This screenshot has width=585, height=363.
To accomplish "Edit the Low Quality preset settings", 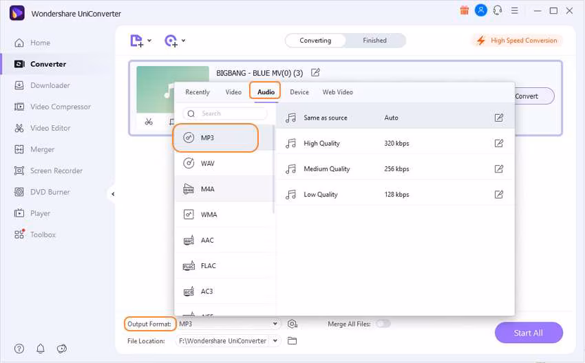I will (499, 194).
